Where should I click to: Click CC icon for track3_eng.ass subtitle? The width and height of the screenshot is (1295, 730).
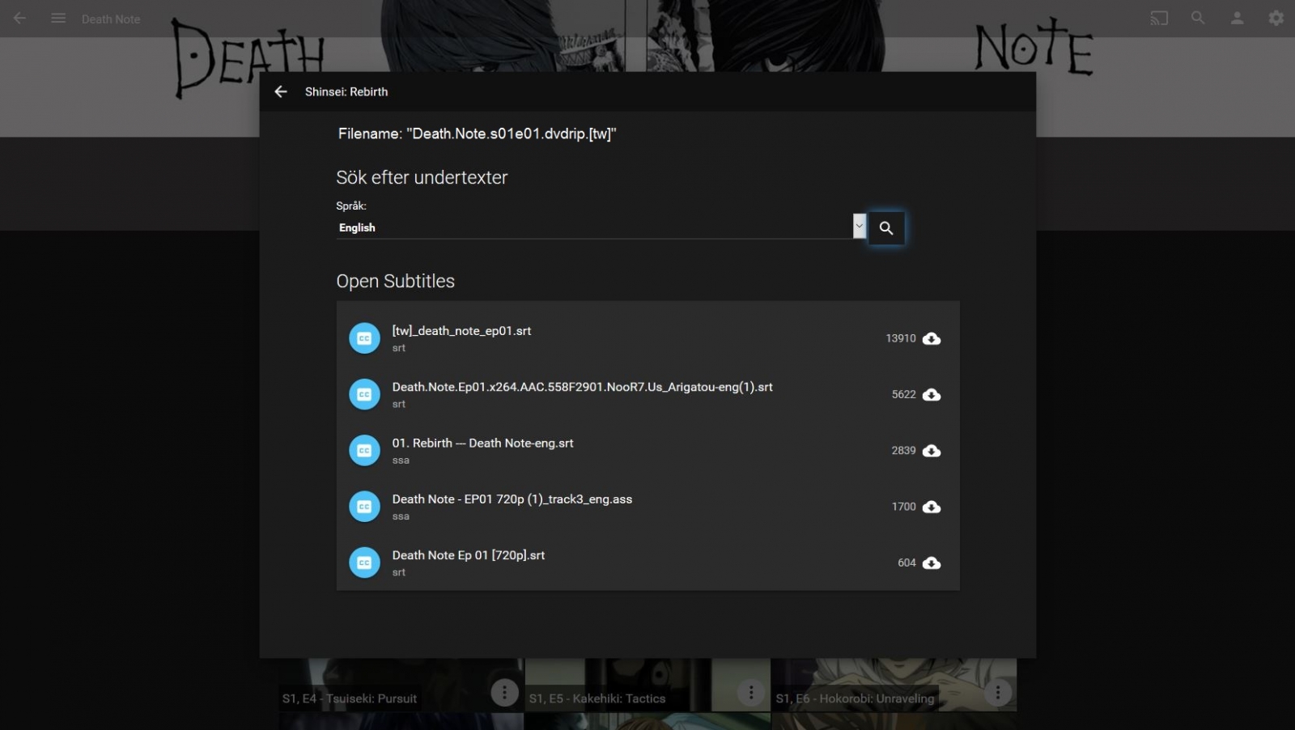pyautogui.click(x=364, y=507)
